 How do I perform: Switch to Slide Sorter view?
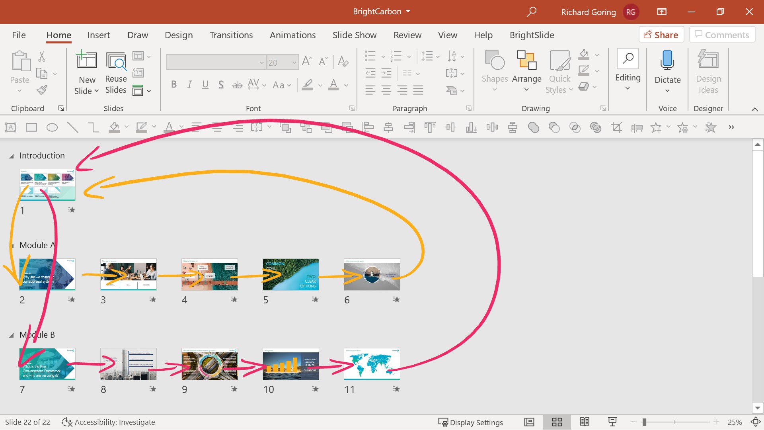tap(557, 422)
